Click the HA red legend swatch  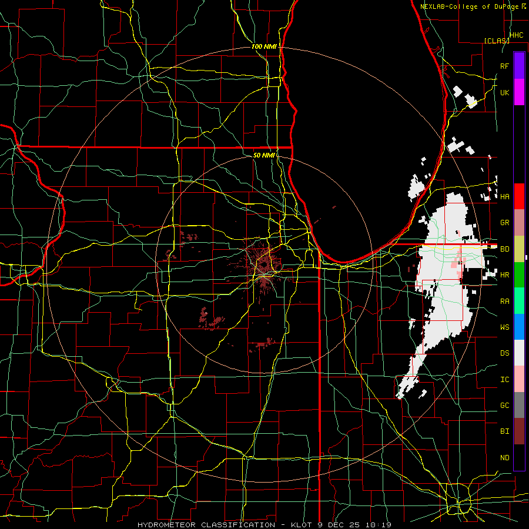pos(519,196)
